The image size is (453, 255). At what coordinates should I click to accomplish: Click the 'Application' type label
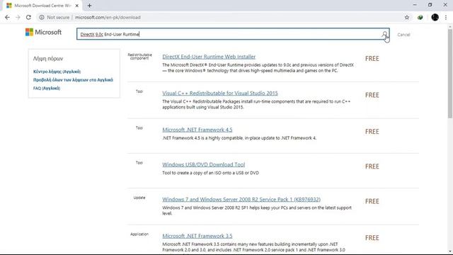(x=139, y=234)
